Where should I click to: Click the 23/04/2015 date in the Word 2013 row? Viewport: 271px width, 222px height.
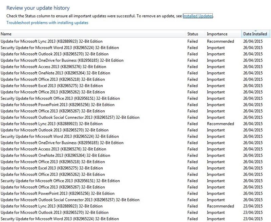pyautogui.click(x=253, y=219)
